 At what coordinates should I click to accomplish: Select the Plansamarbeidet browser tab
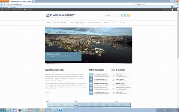point(21,1)
